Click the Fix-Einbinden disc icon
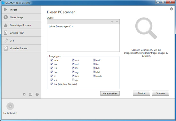176x121 pixels. (10, 106)
